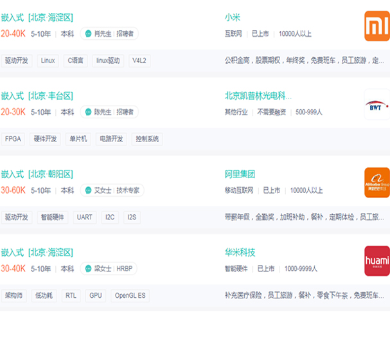Click chat icon beside 梁女士 HRBP
390x337 pixels.
click(x=88, y=269)
